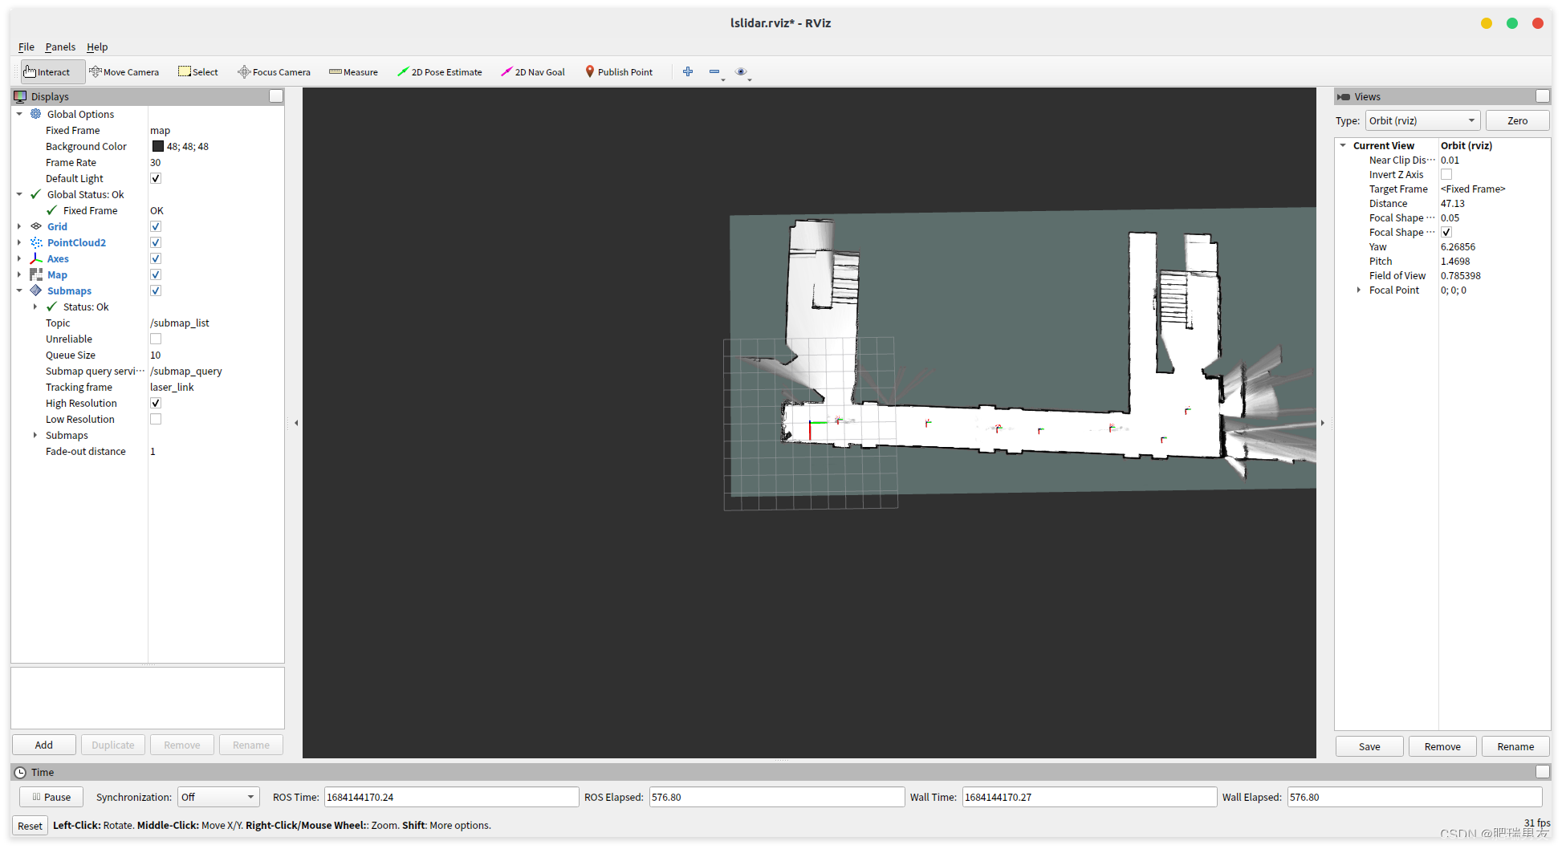Open the view Type dropdown

click(1422, 120)
